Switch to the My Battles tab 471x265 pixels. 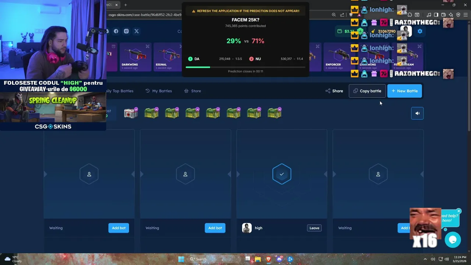tap(159, 91)
